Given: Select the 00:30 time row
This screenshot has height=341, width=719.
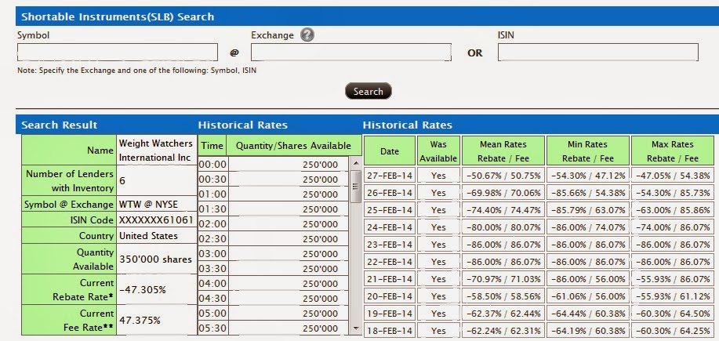Looking at the screenshot, I should 273,180.
